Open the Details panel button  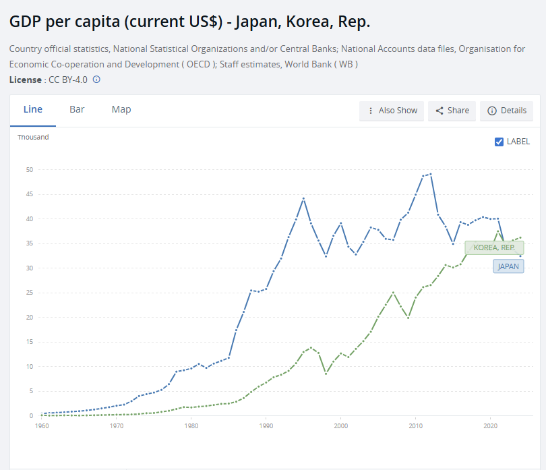point(506,111)
